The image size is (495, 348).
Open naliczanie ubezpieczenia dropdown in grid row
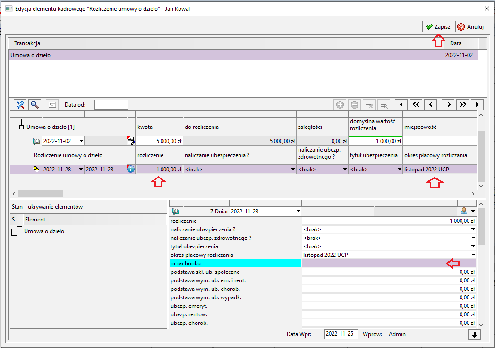click(293, 170)
